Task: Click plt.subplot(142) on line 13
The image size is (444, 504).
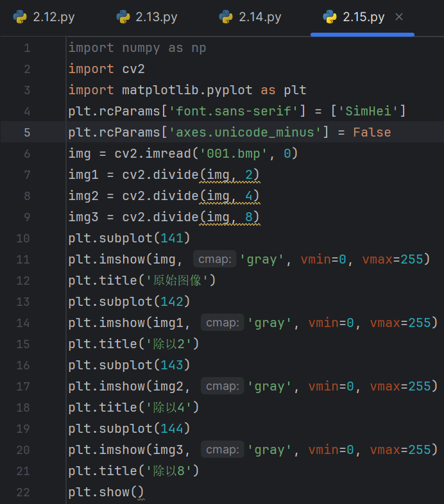Action: [130, 302]
